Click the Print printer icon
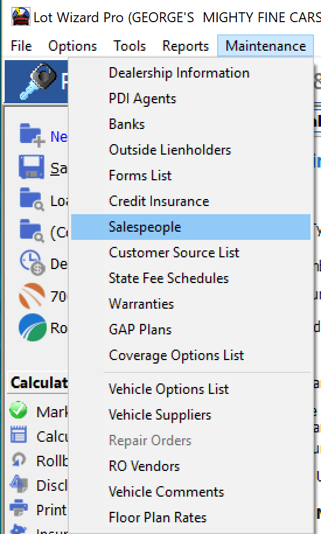Screen dimensions: 321x534 19,508
